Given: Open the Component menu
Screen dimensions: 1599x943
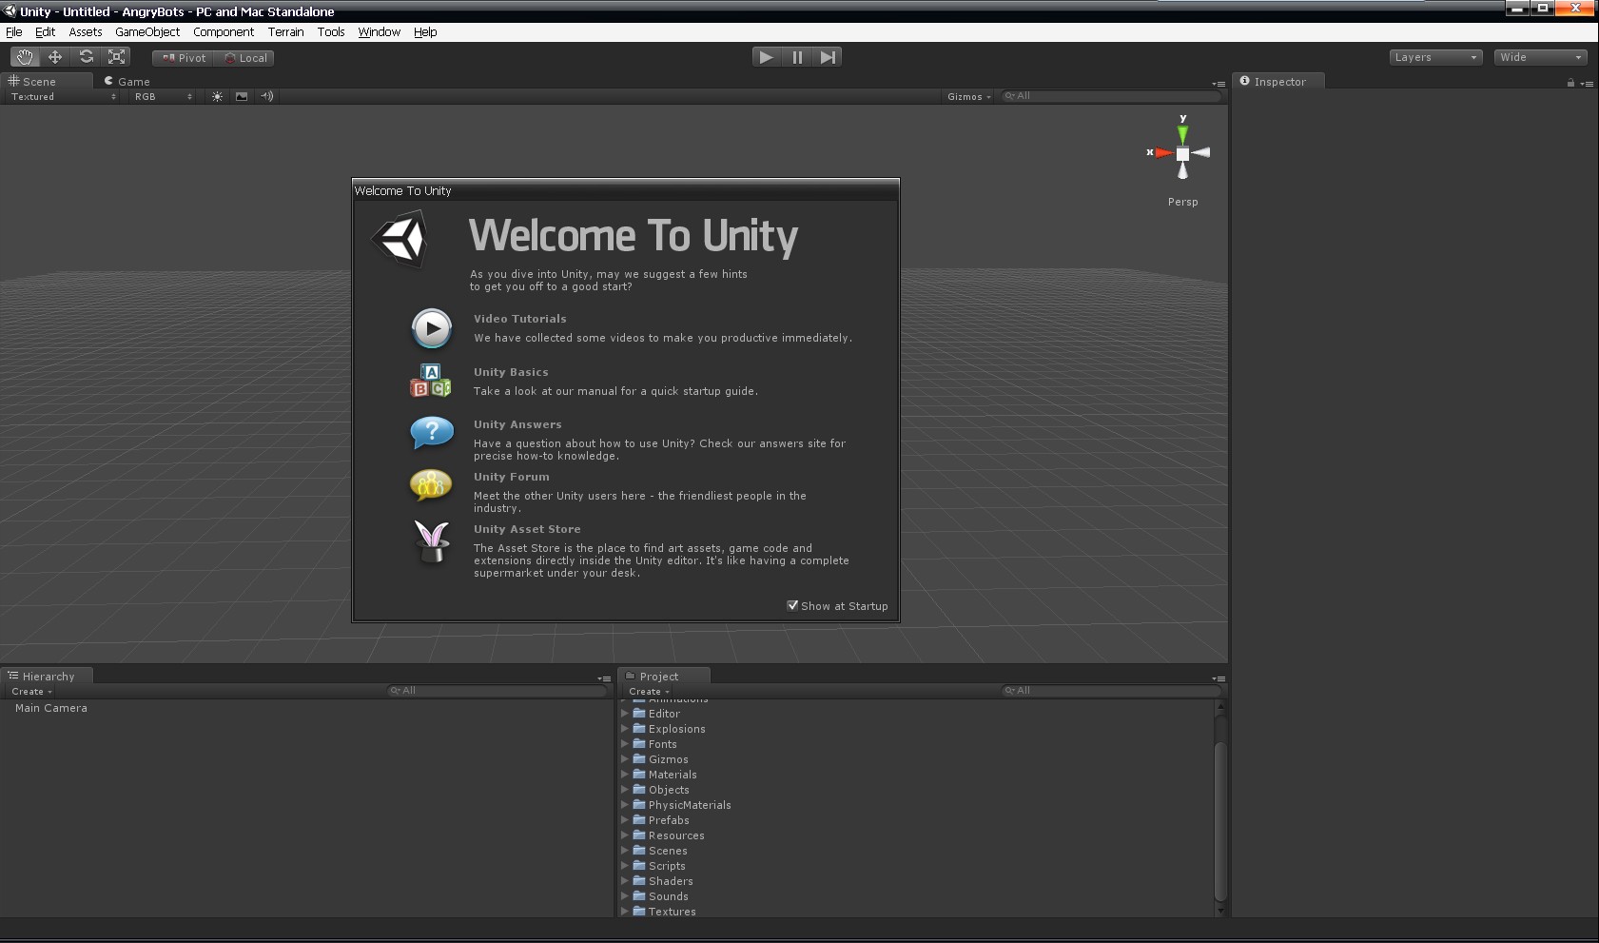Looking at the screenshot, I should (224, 31).
